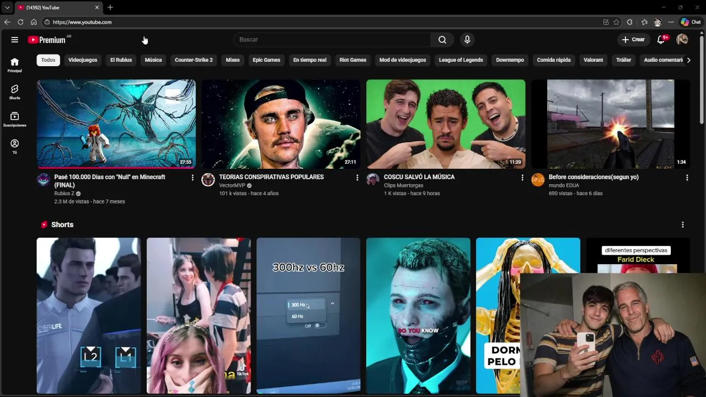Viewport: 706px width, 397px height.
Task: Open the Shorts shelf options menu
Action: tap(683, 225)
